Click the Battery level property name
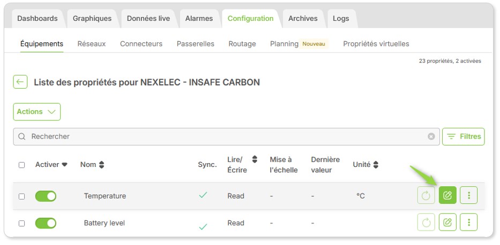500x245 pixels. (x=105, y=223)
